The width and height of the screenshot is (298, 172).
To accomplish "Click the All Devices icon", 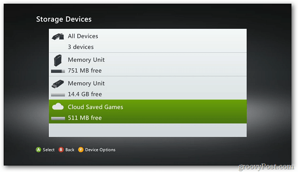I will tap(58, 36).
